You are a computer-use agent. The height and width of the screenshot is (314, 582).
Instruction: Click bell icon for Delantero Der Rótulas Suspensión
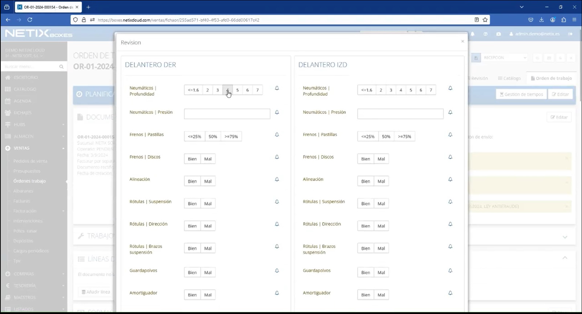pos(277,202)
